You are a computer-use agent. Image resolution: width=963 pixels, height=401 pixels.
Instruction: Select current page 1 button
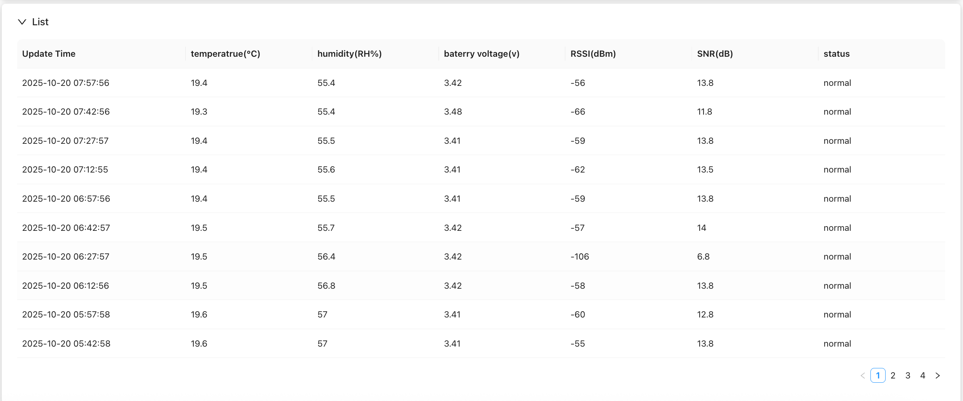point(878,376)
